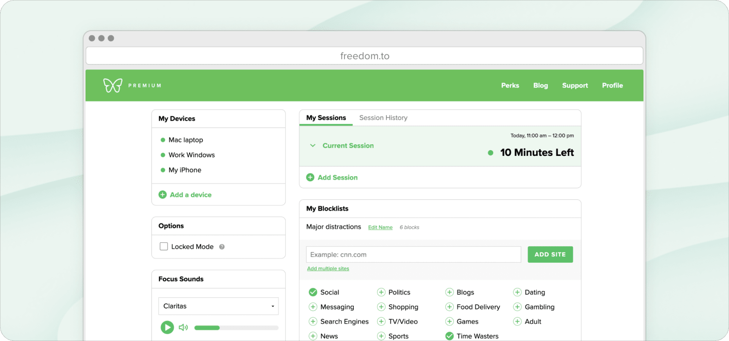Image resolution: width=729 pixels, height=341 pixels.
Task: Click the Current Session label
Action: pos(348,145)
